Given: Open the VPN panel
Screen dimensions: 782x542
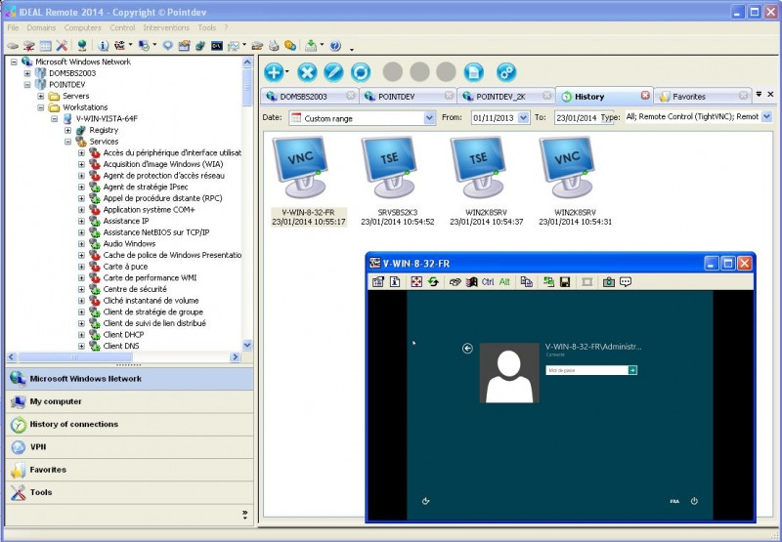Looking at the screenshot, I should coord(130,447).
